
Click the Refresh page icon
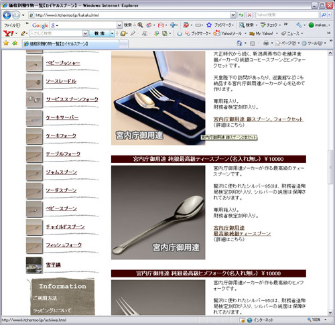point(241,15)
